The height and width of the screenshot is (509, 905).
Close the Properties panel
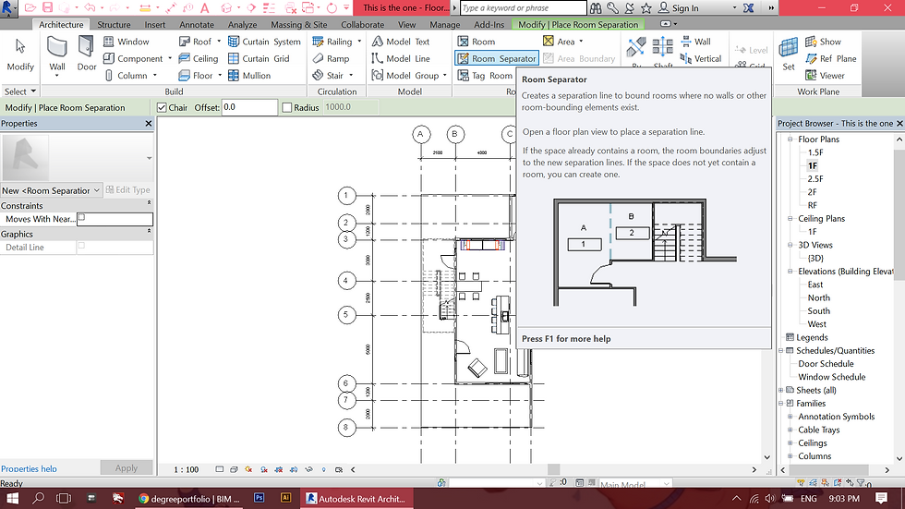click(149, 124)
